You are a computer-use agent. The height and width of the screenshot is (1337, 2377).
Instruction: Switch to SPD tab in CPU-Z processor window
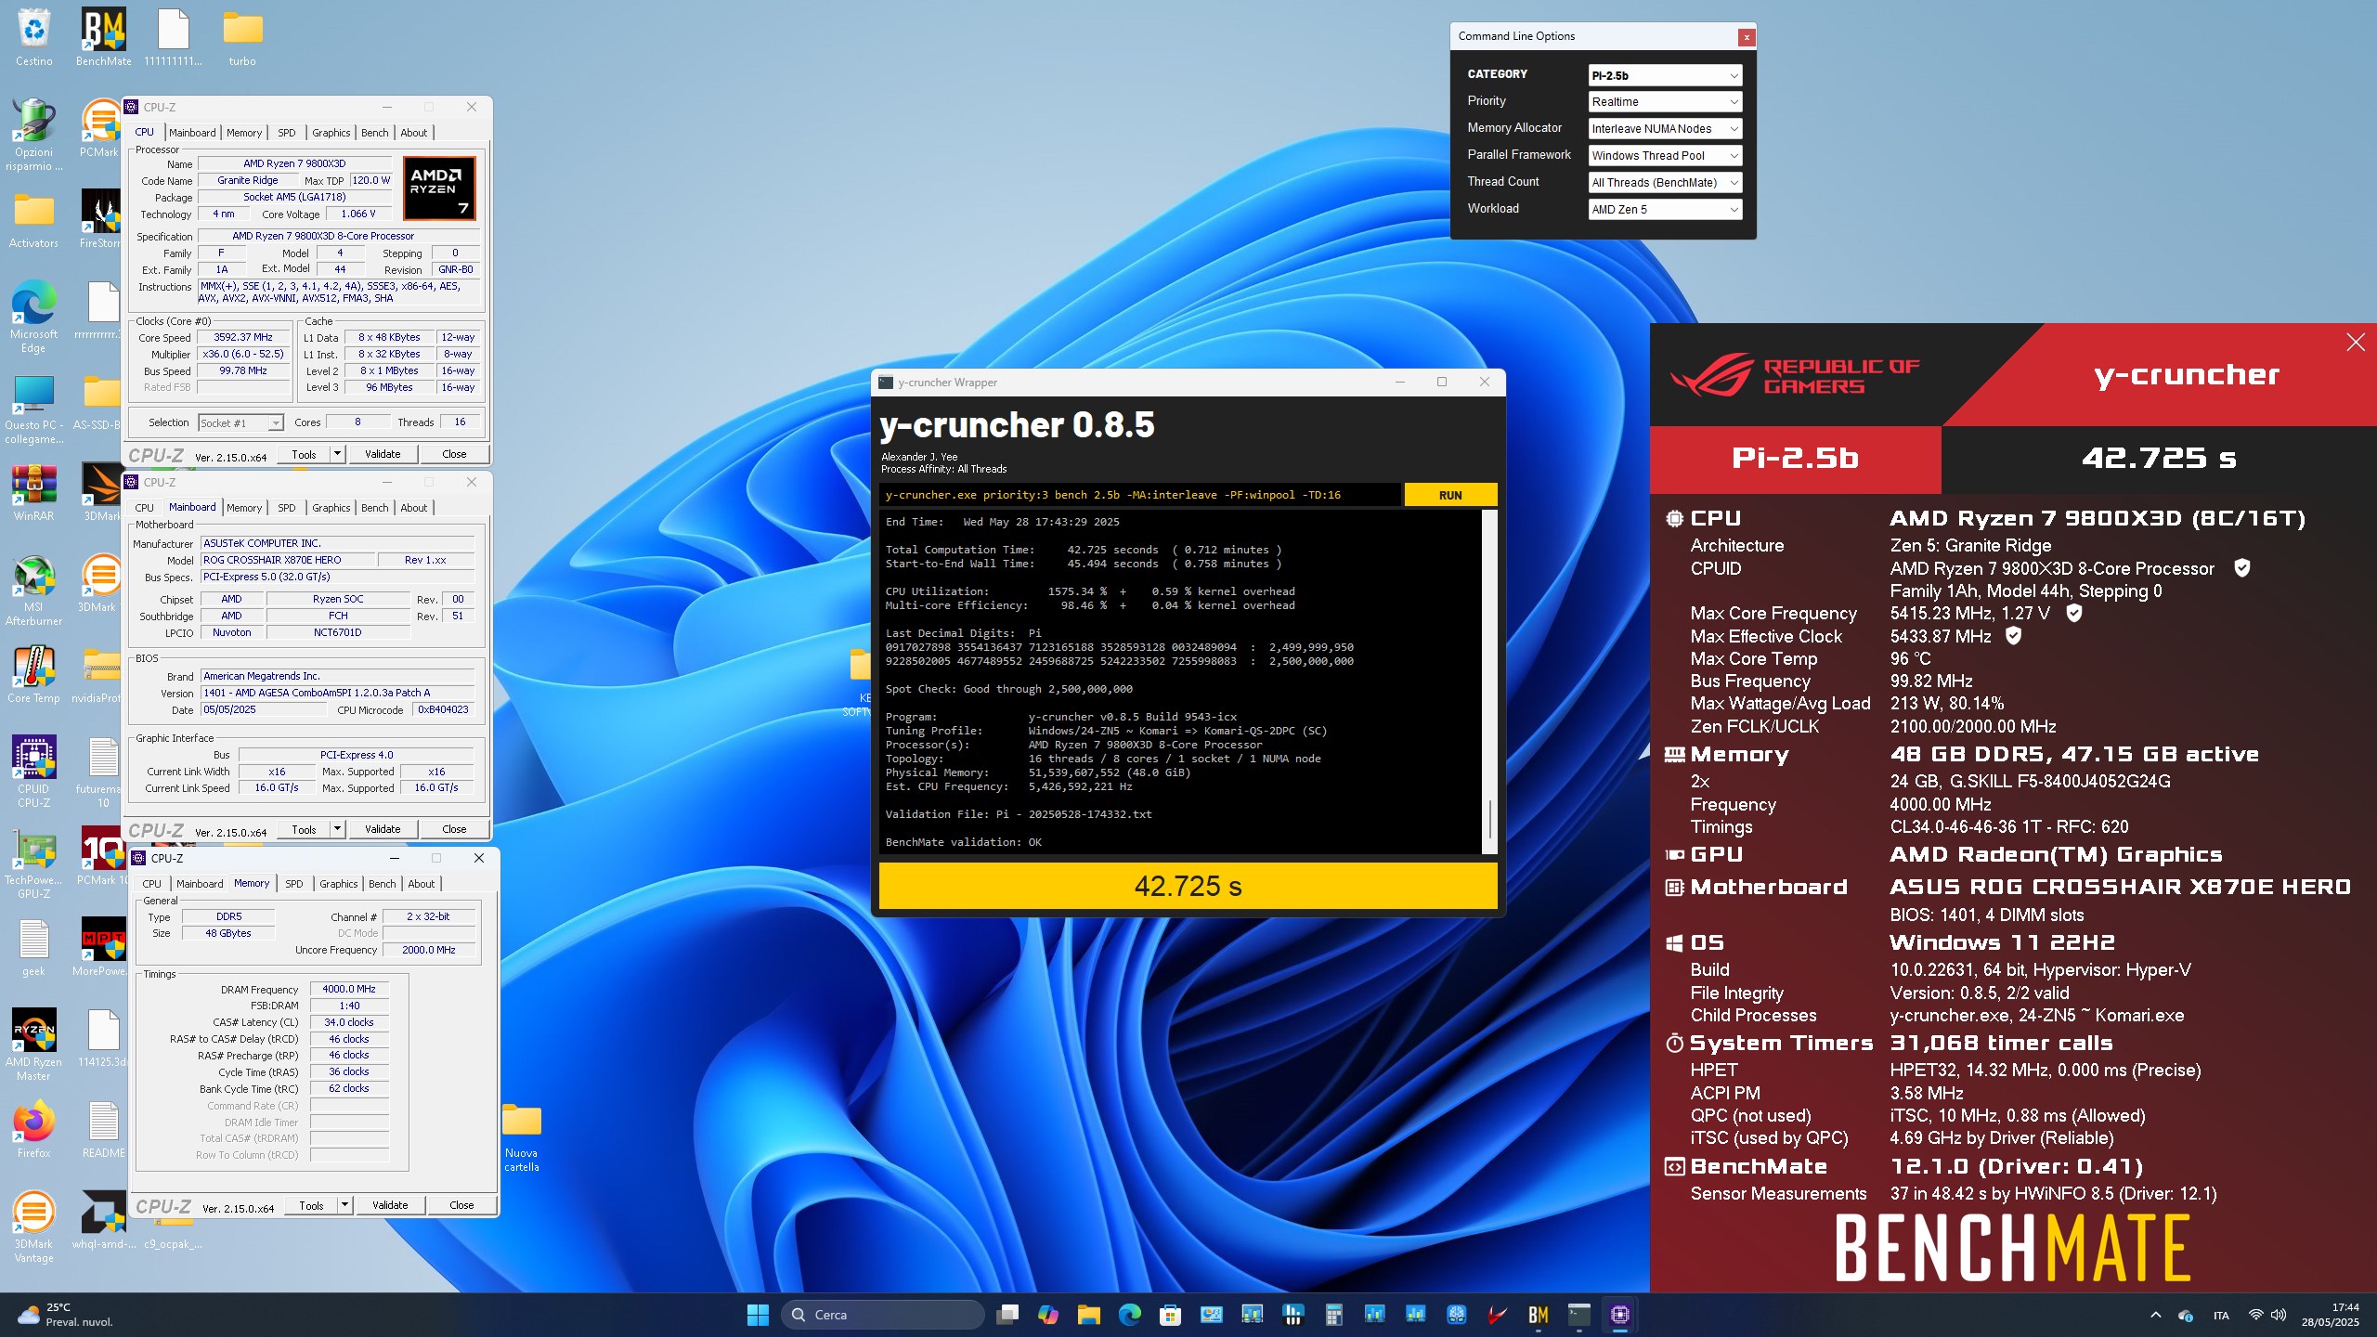[287, 133]
